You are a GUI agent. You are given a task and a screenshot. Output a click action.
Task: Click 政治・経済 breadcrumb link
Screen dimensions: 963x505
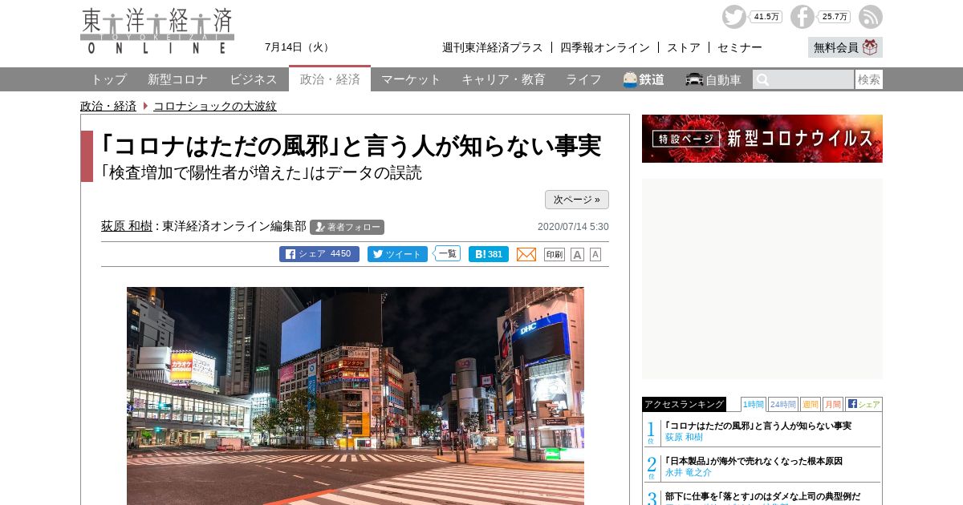coord(108,106)
